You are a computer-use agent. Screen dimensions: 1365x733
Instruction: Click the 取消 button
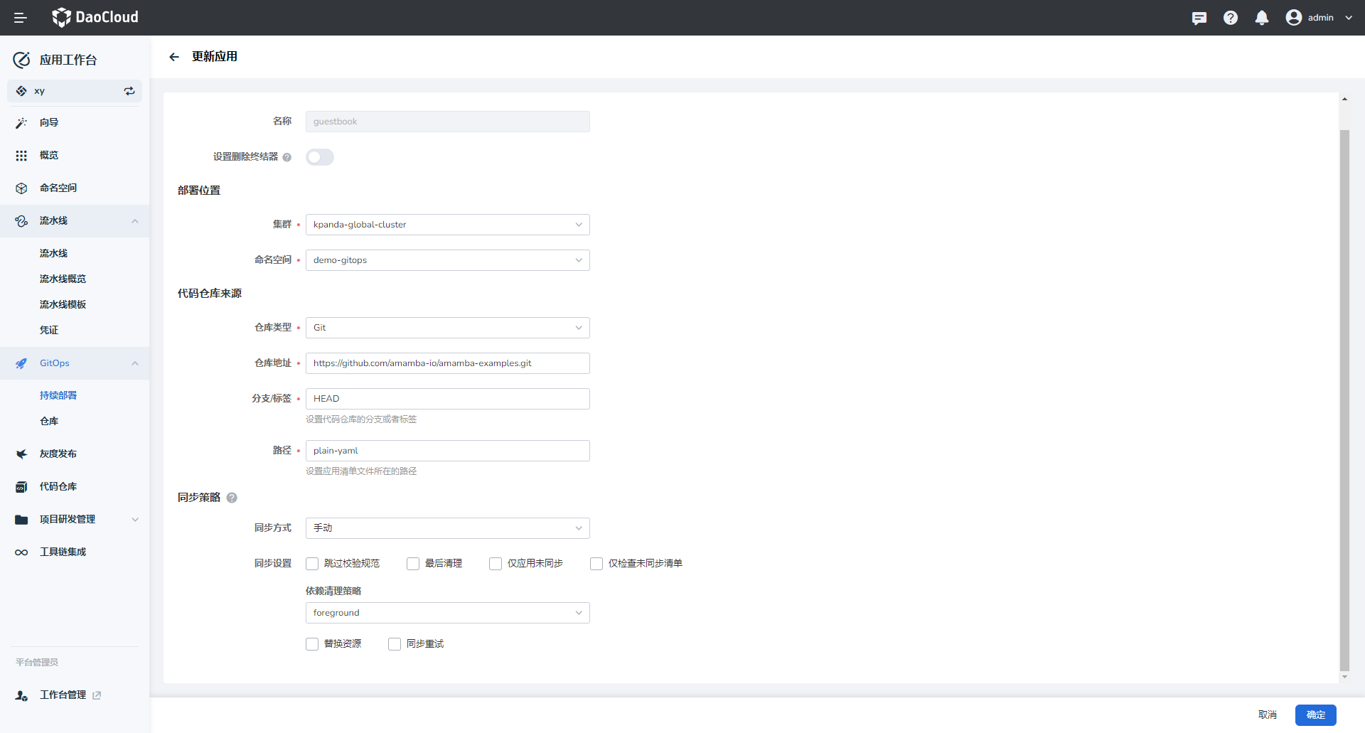(x=1267, y=715)
